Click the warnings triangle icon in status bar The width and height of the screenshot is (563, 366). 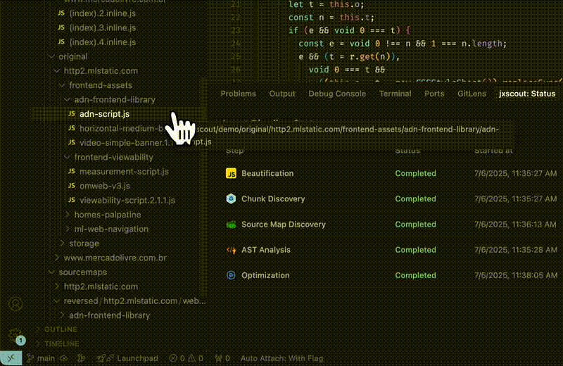tap(191, 358)
